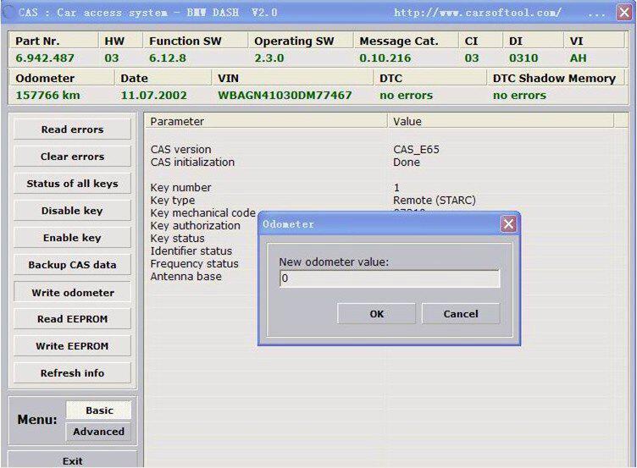637x468 pixels.
Task: Click the DI value 0310
Action: (x=523, y=58)
